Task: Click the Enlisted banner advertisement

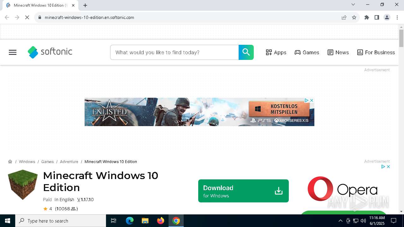Action: 199,112
